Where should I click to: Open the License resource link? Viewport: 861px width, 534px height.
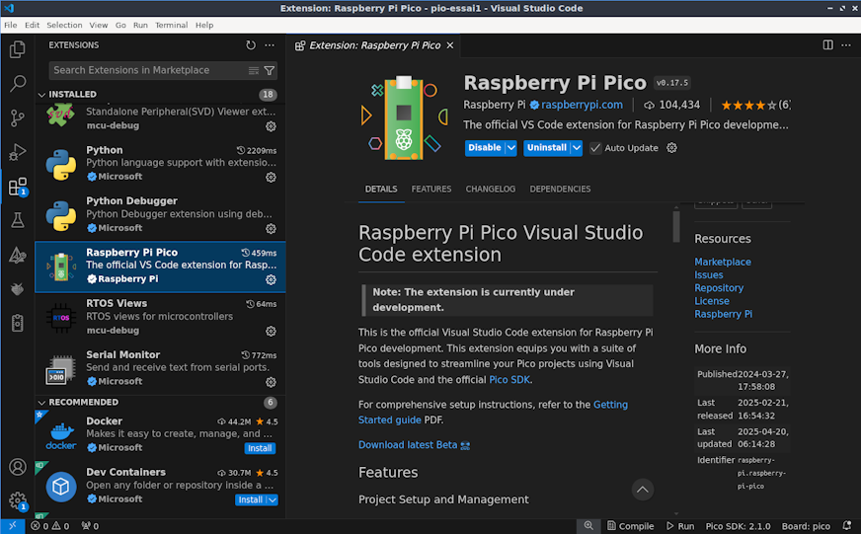712,301
